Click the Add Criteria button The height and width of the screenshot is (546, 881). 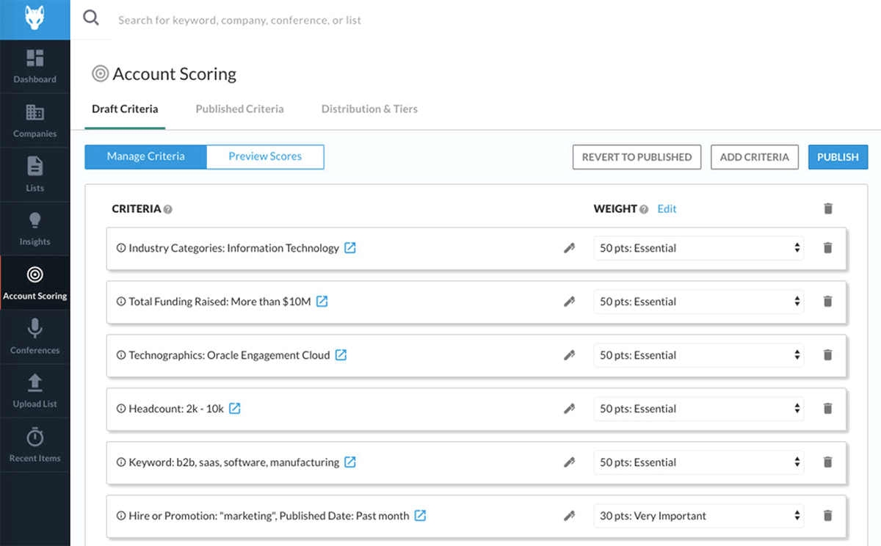pos(754,157)
